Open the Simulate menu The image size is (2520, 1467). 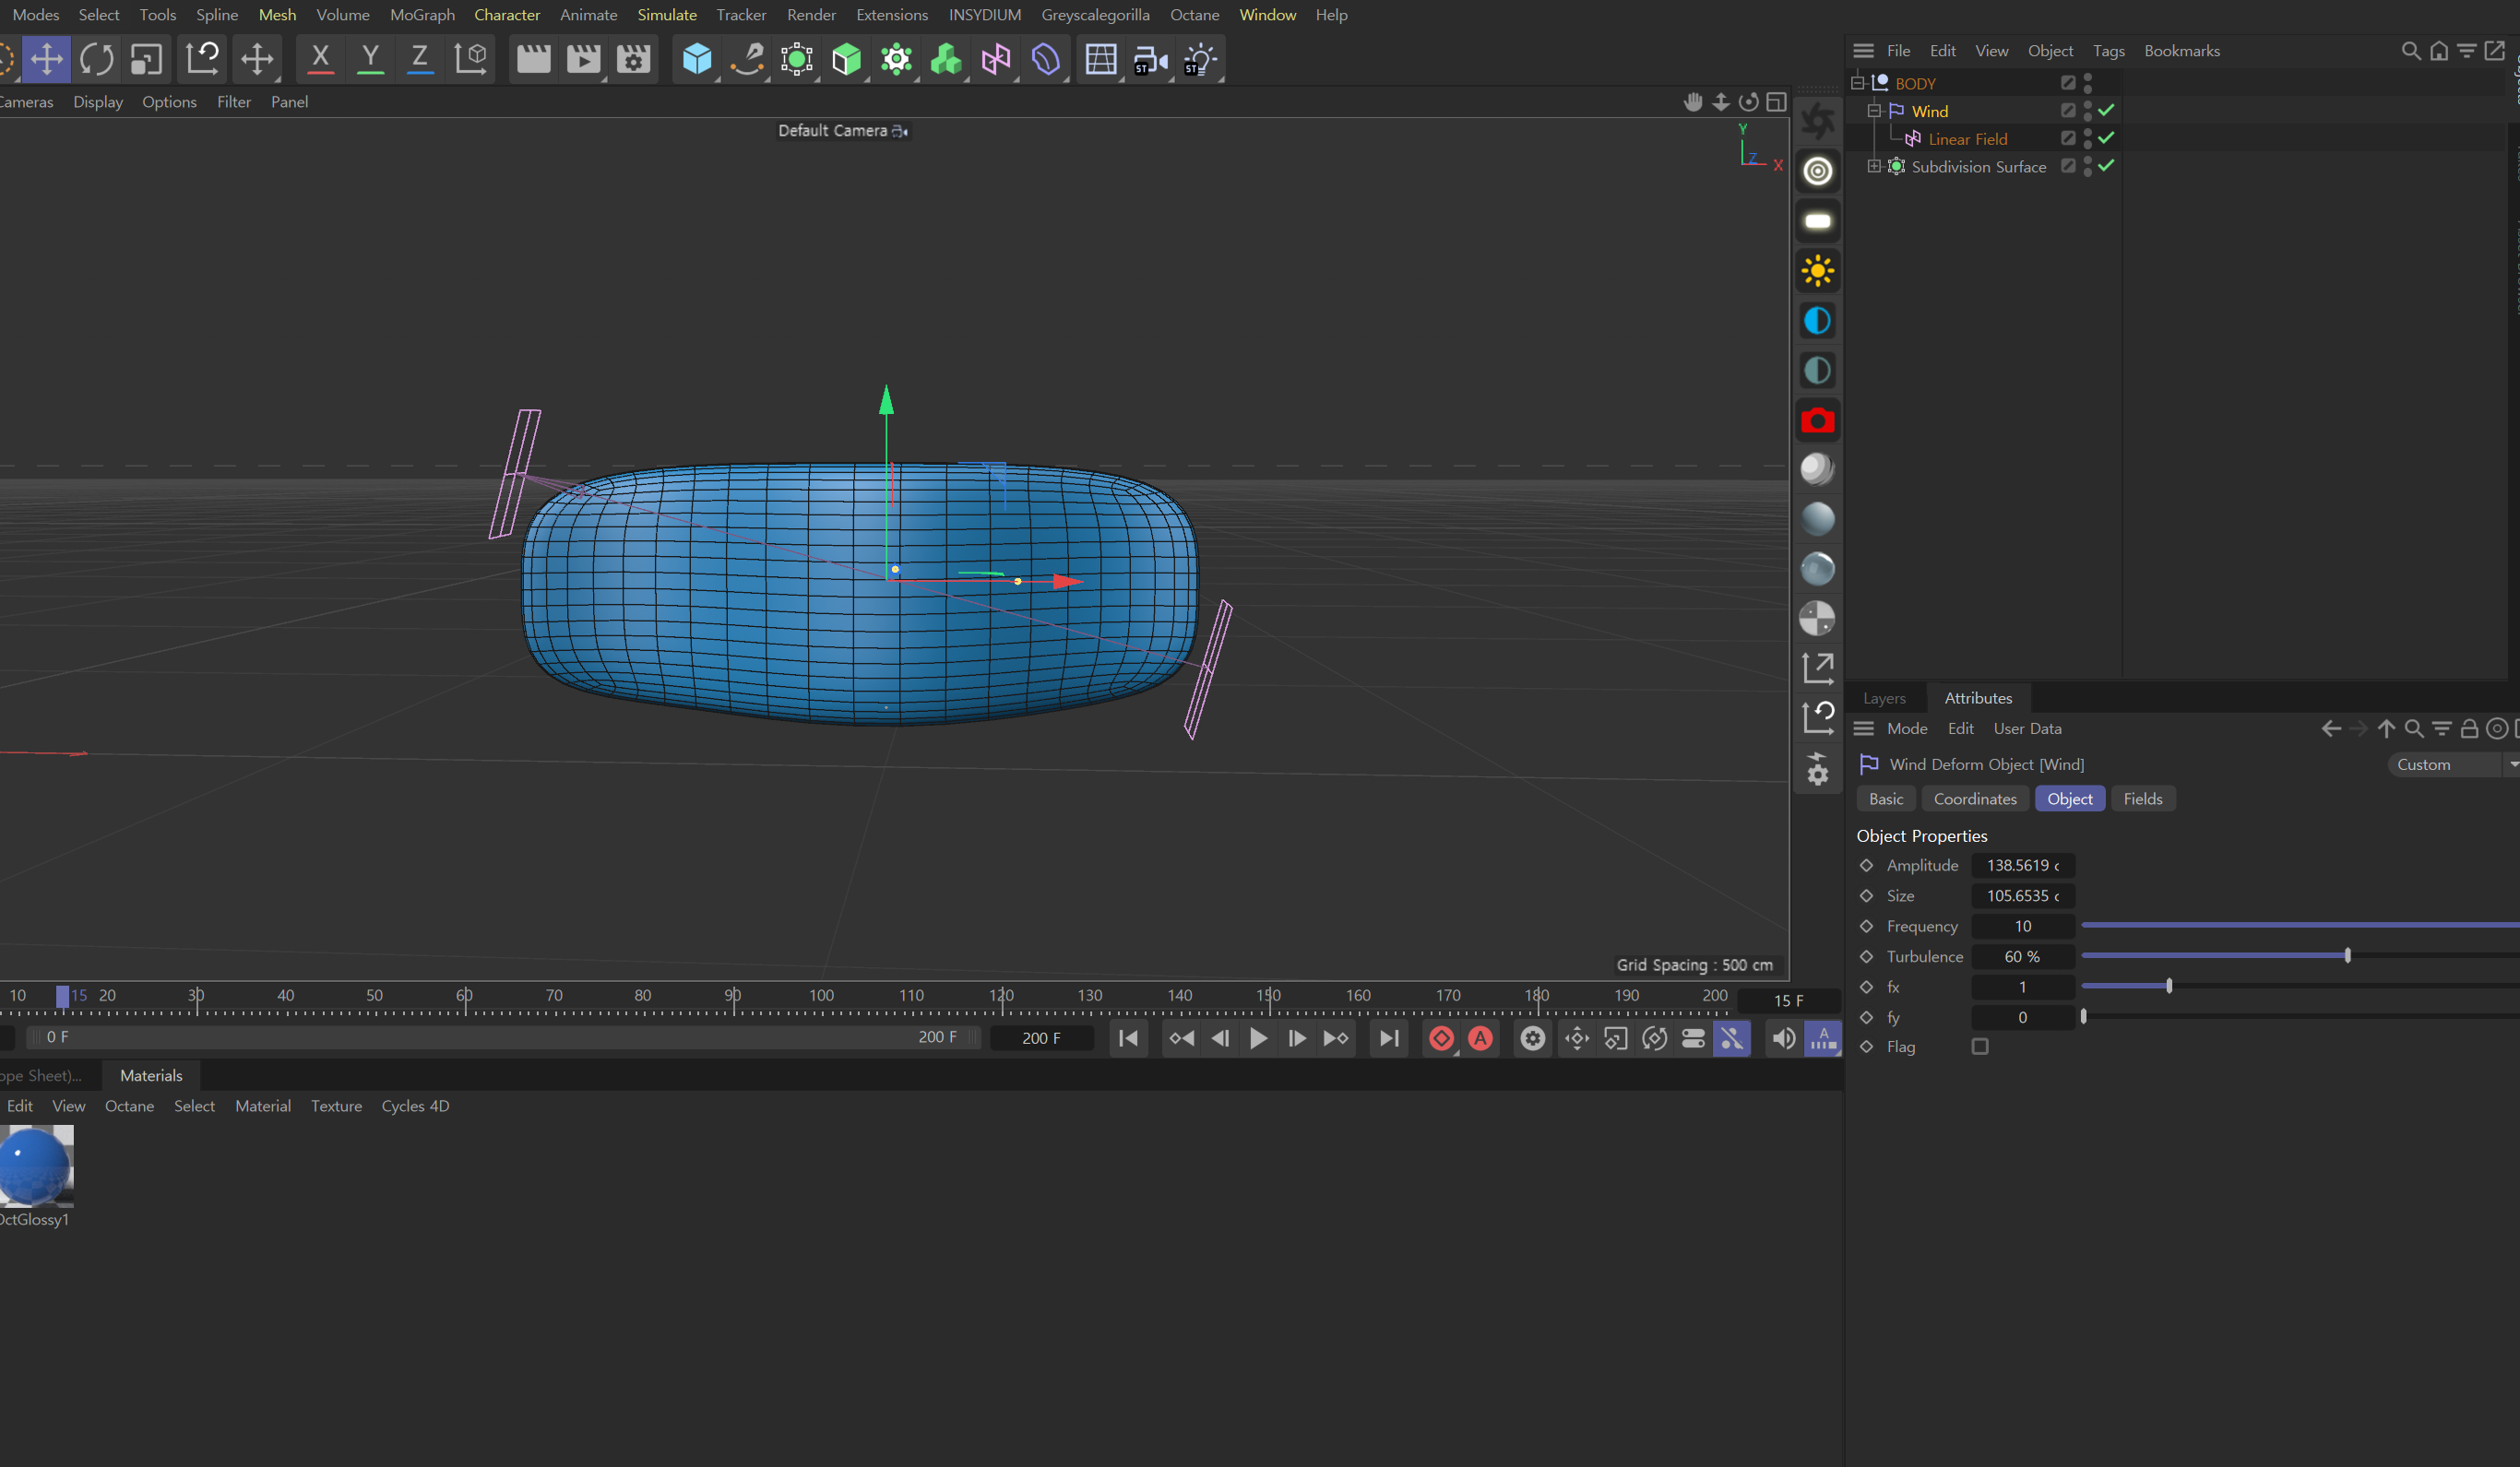click(667, 15)
